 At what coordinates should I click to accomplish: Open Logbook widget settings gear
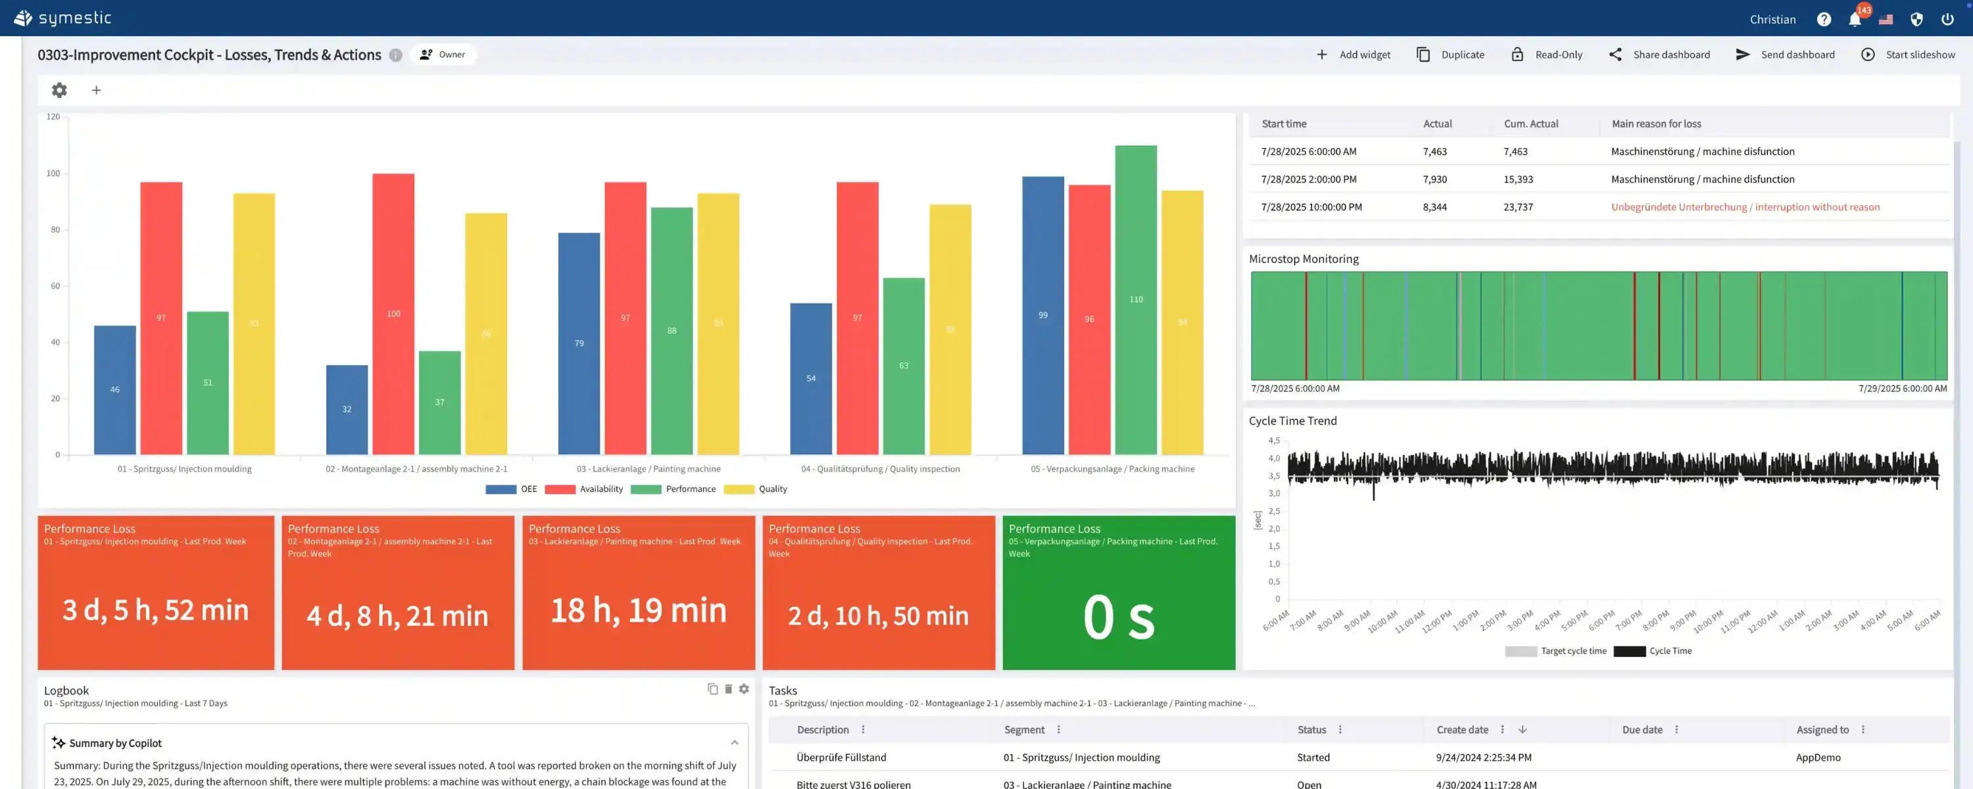point(744,688)
